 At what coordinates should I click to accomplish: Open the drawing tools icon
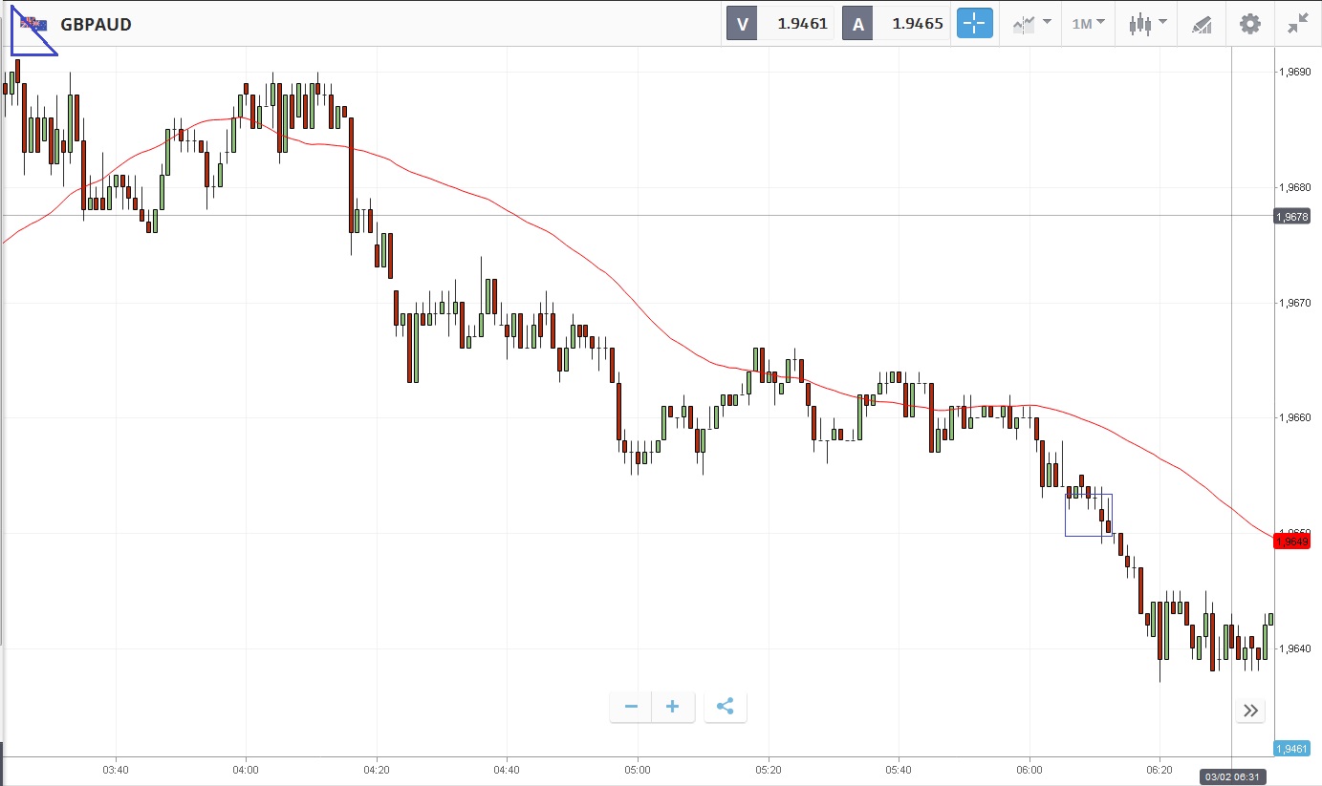[1202, 24]
